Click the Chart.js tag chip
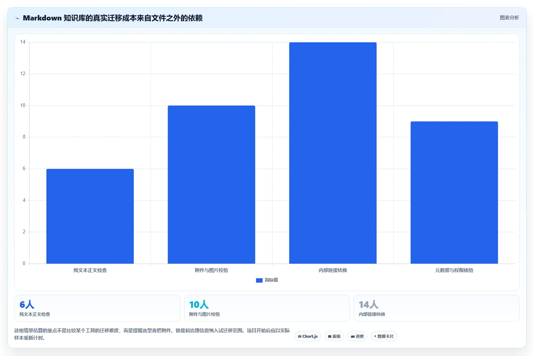 pos(308,336)
